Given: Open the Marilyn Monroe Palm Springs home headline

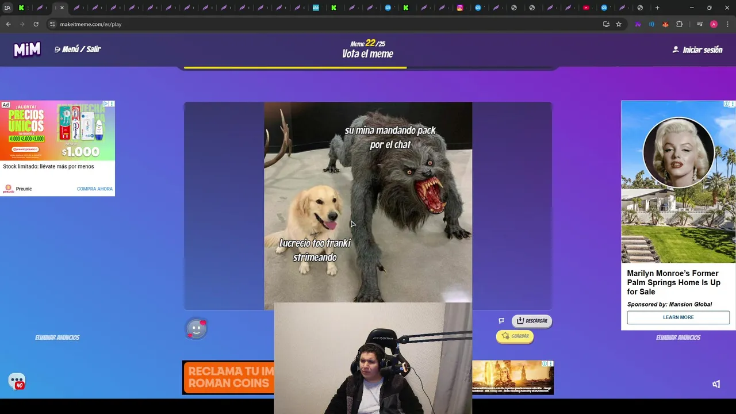Looking at the screenshot, I should pyautogui.click(x=673, y=282).
